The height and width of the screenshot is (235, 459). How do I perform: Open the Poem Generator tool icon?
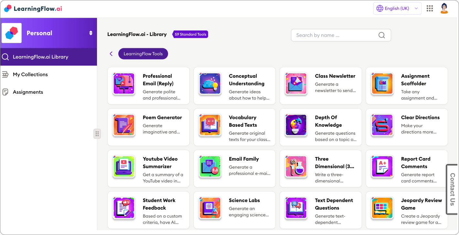tap(124, 125)
